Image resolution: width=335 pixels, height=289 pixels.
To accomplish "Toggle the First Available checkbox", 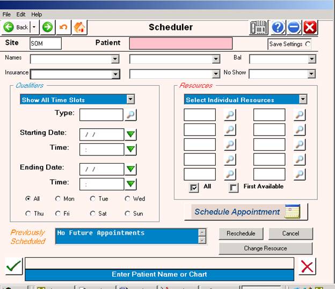I will click(x=233, y=187).
